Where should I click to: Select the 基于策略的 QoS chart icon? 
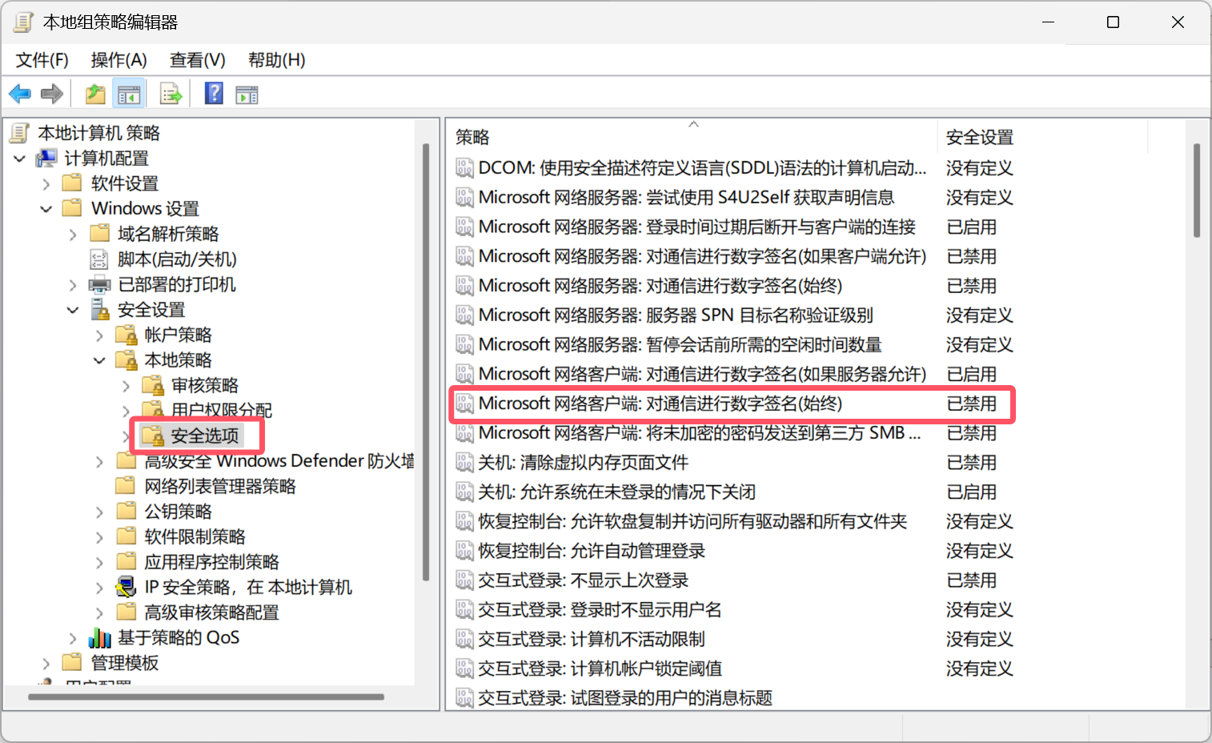(x=100, y=638)
